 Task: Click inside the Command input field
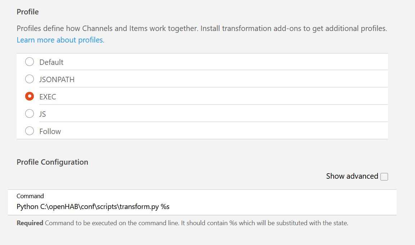click(180, 206)
